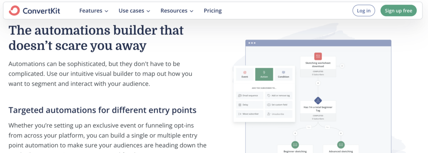
Task: Click the Log in button
Action: [364, 10]
